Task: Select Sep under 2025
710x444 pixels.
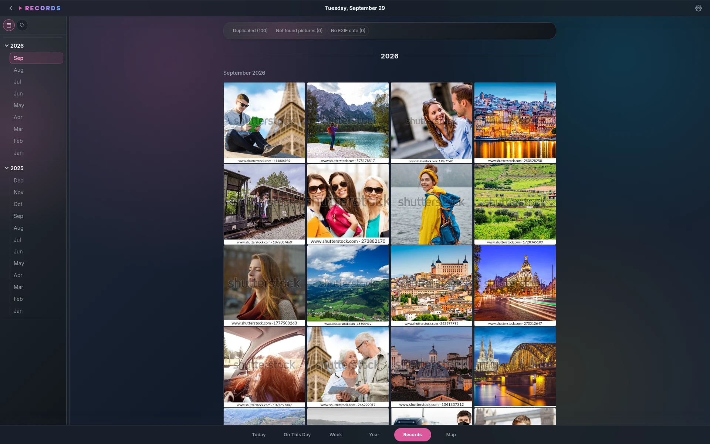Action: pos(36,216)
